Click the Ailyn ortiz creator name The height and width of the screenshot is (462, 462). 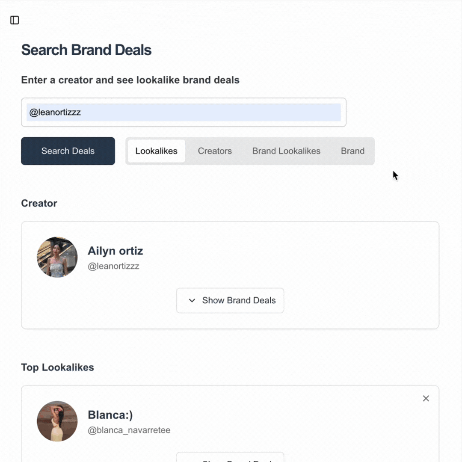click(115, 251)
